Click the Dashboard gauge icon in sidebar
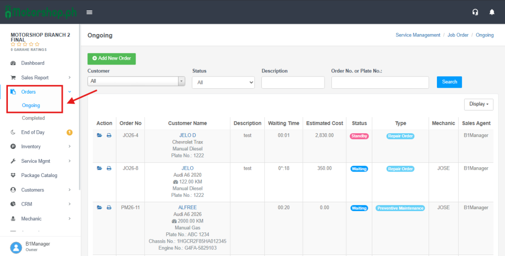Screen dimensions: 505x256 [x=13, y=63]
